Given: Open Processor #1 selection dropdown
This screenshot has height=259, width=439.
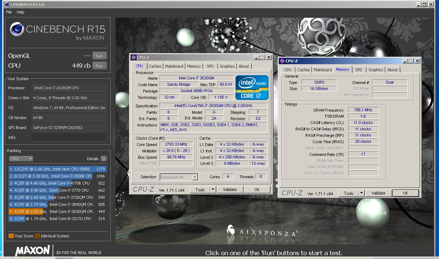Looking at the screenshot, I should click(179, 177).
